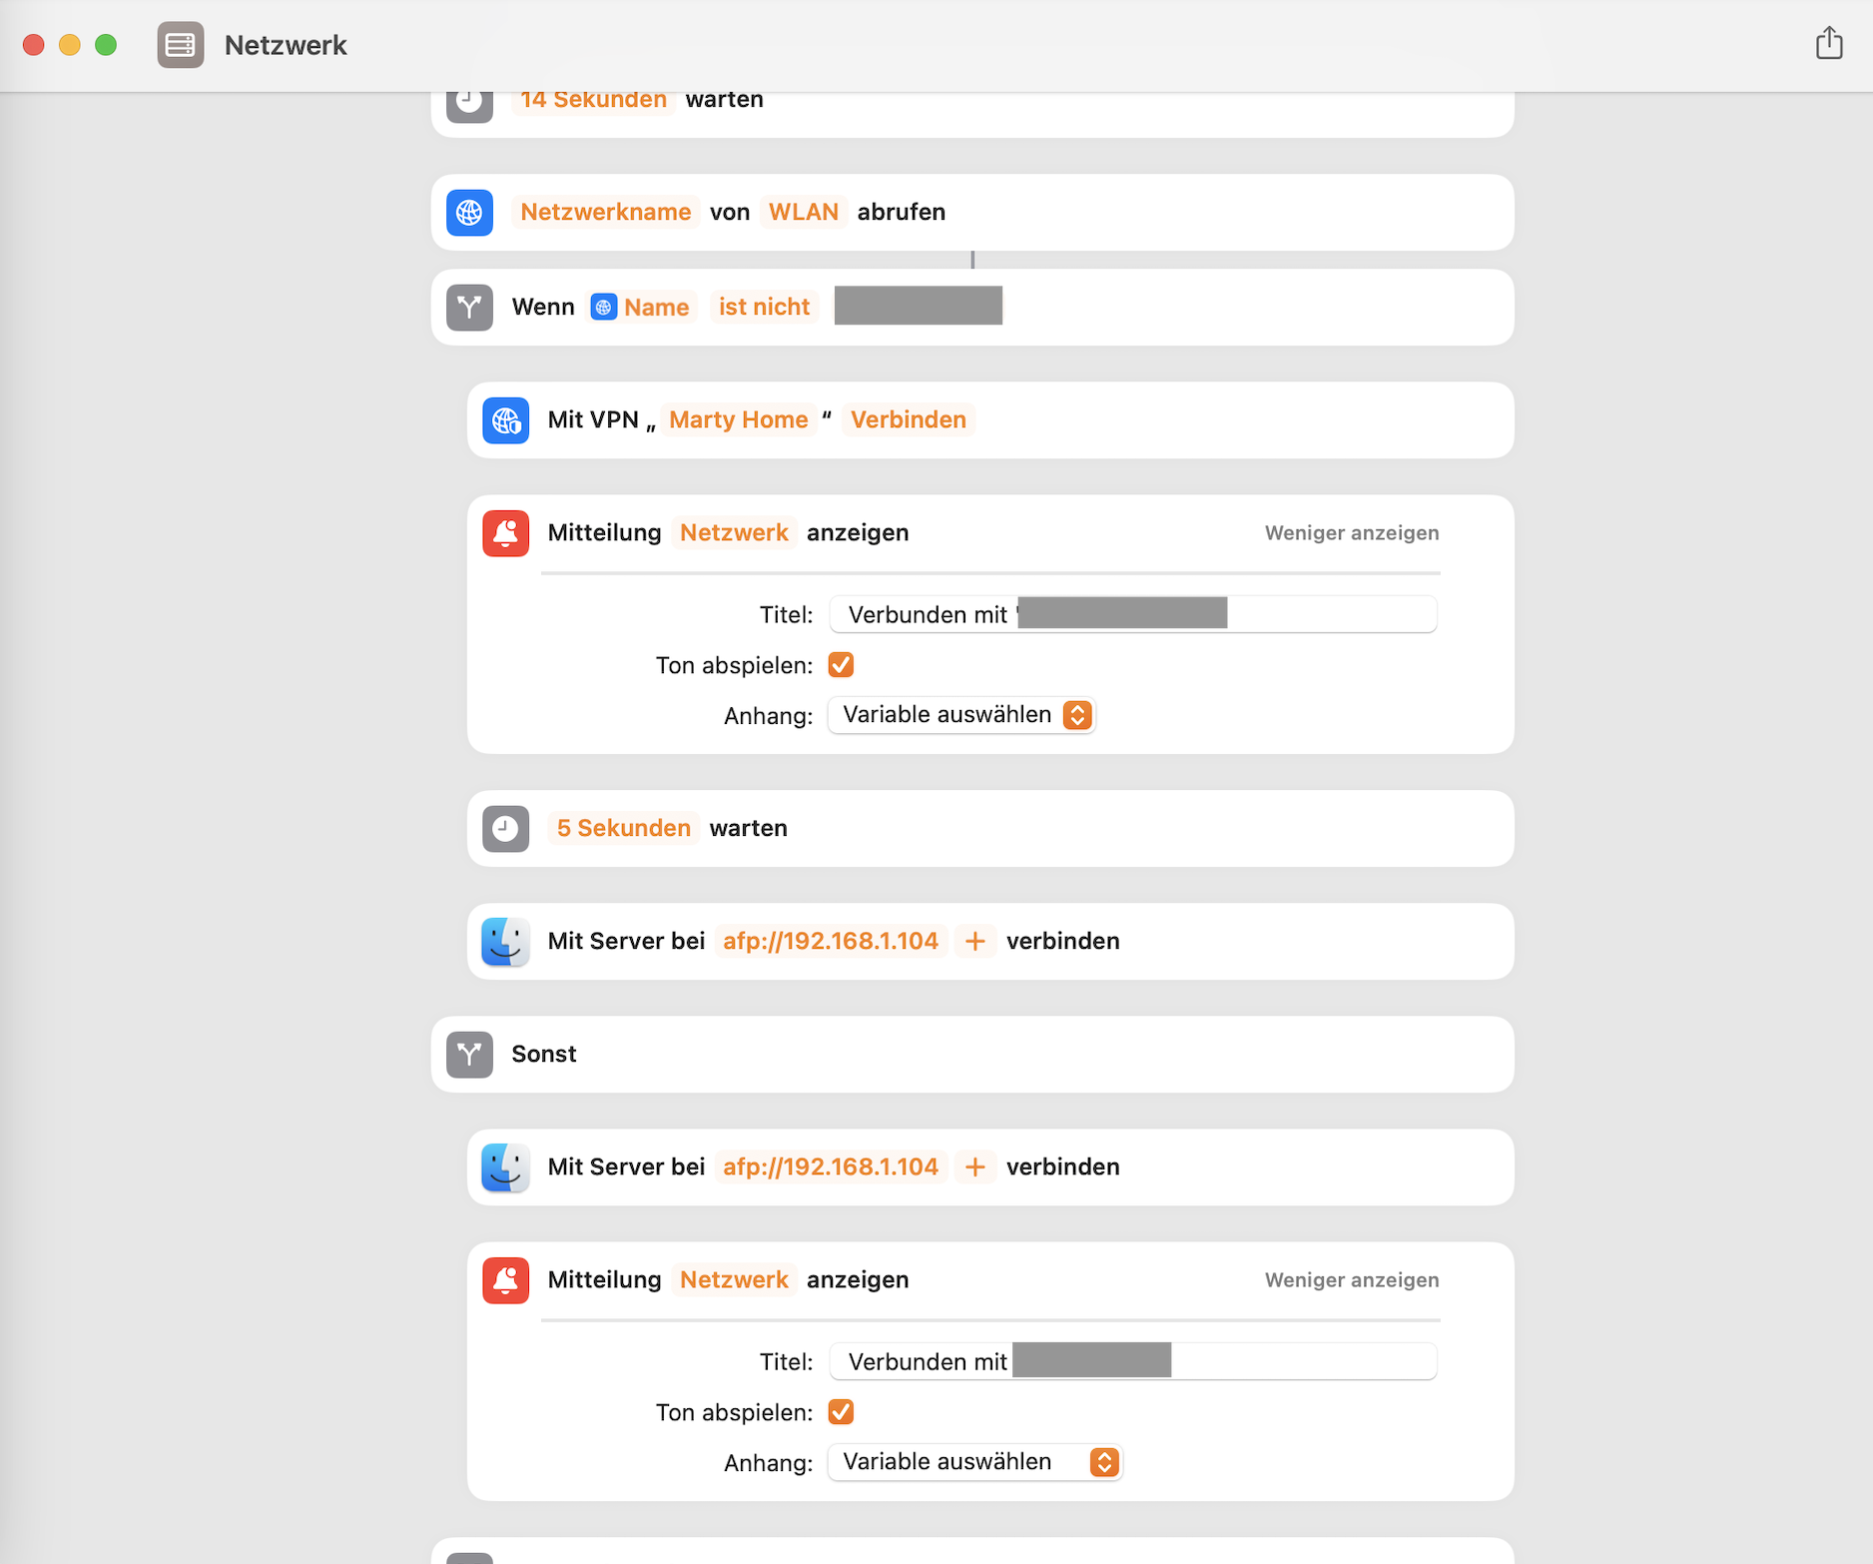Open first Anhang Variable auswählen dropdown
Viewport: 1873px width, 1564px height.
pyautogui.click(x=961, y=715)
